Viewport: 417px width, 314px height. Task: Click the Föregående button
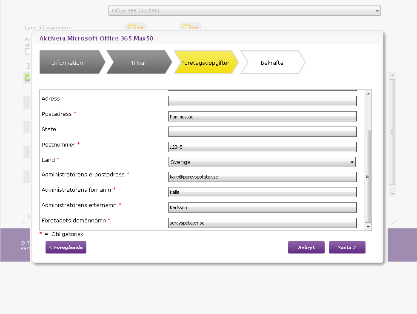[x=66, y=247]
